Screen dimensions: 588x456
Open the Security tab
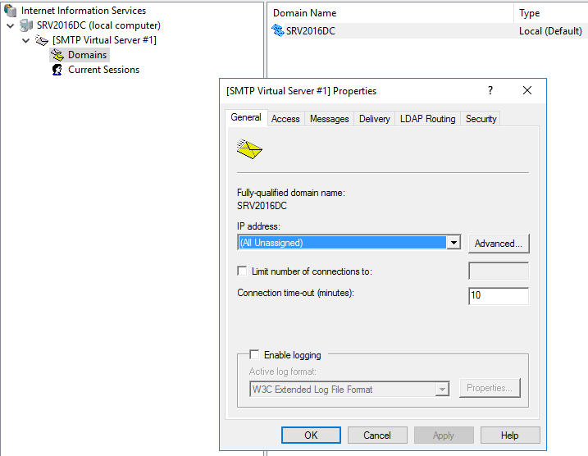pyautogui.click(x=481, y=119)
